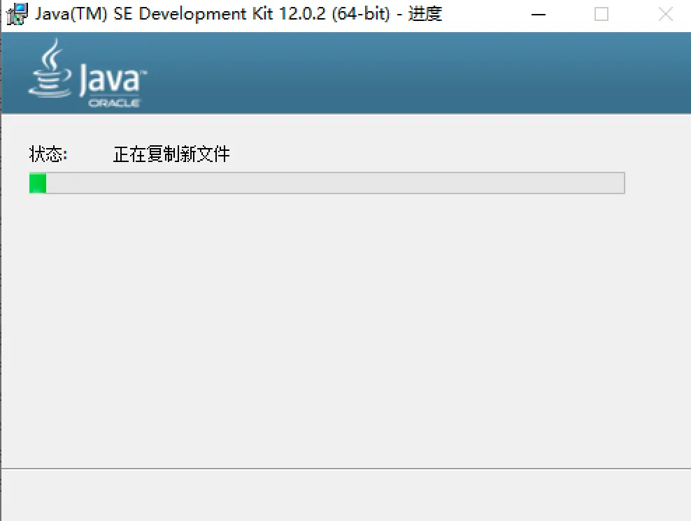Select the status text 正在复制新文件
This screenshot has width=691, height=521.
[171, 154]
